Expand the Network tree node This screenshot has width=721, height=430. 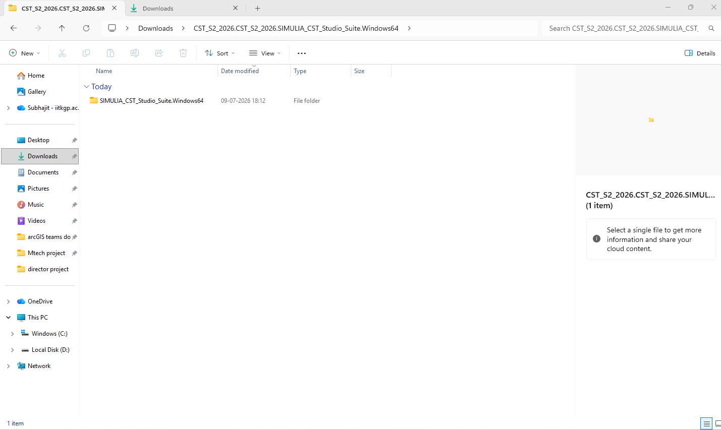pos(8,366)
